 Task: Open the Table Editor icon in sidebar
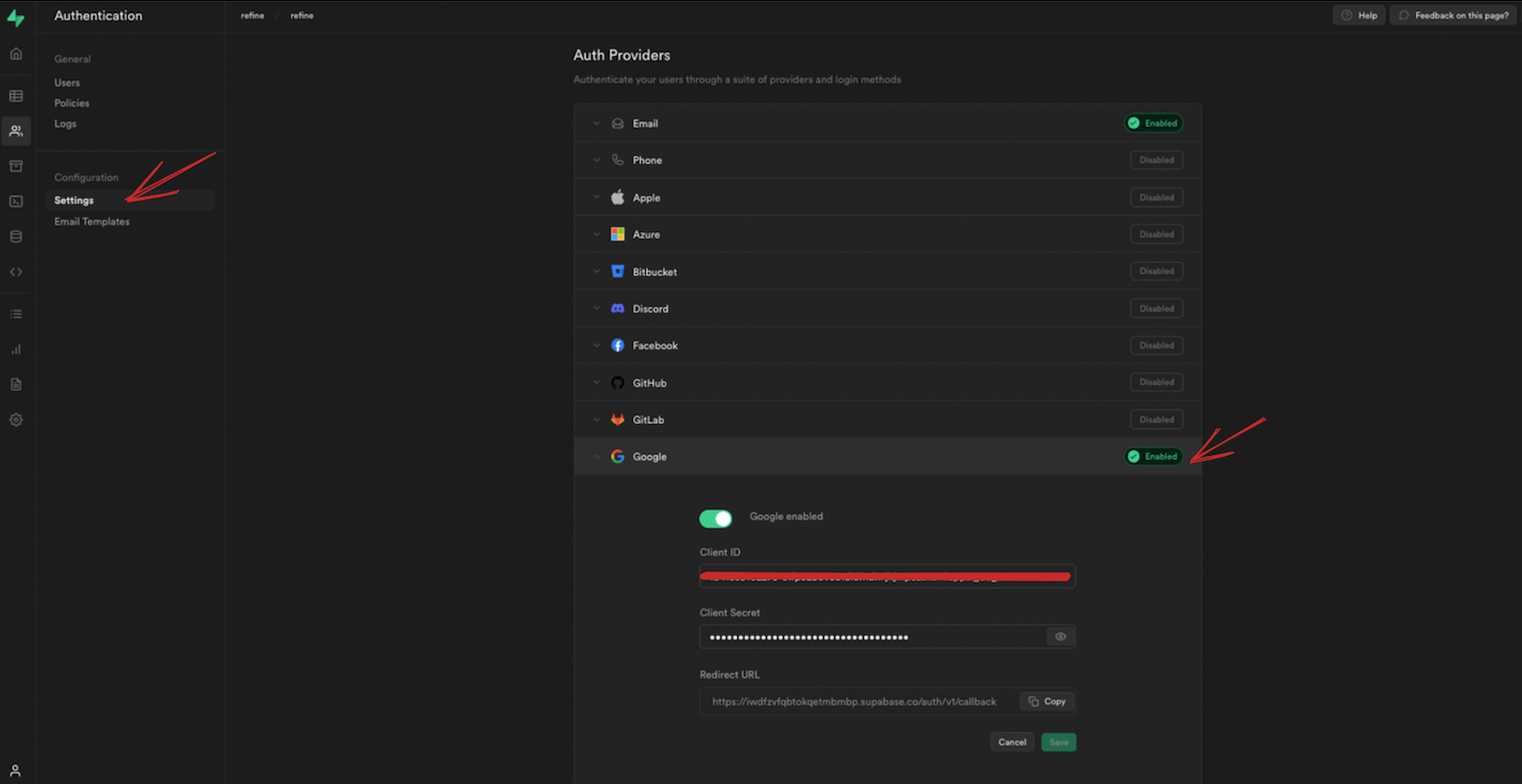(16, 96)
